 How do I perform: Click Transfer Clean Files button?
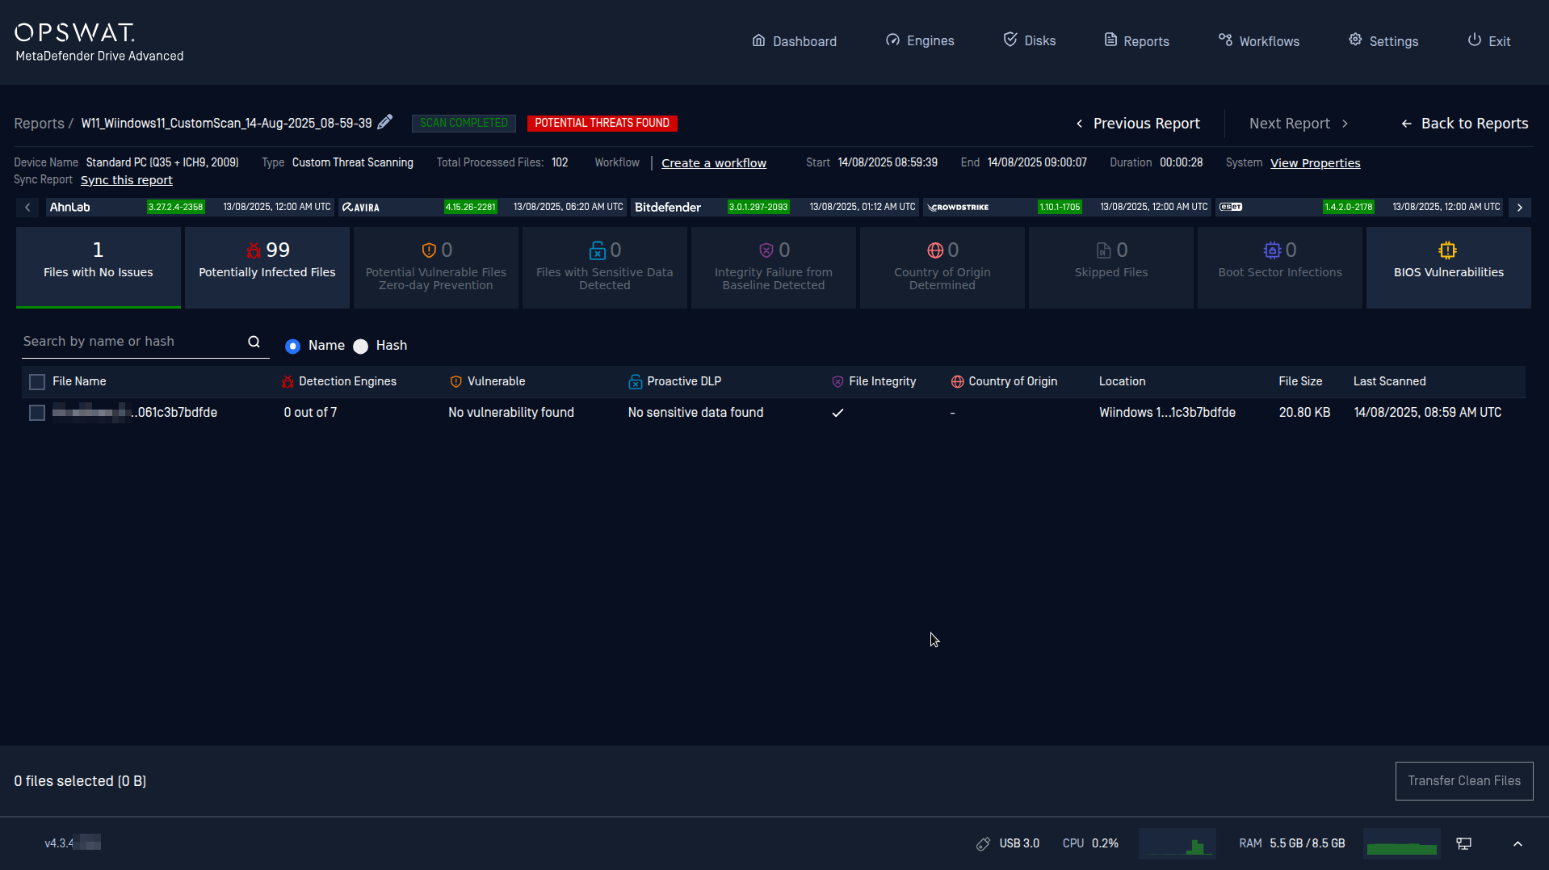click(1464, 781)
